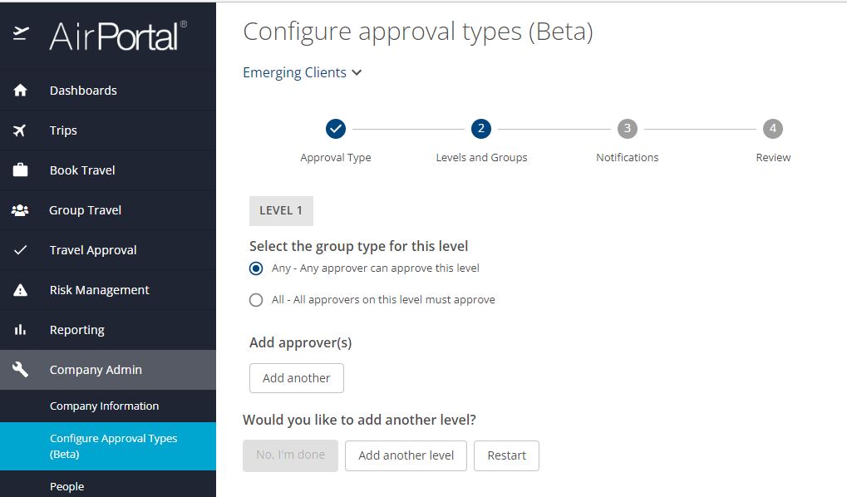Click the Book Travel briefcase icon

click(x=20, y=170)
